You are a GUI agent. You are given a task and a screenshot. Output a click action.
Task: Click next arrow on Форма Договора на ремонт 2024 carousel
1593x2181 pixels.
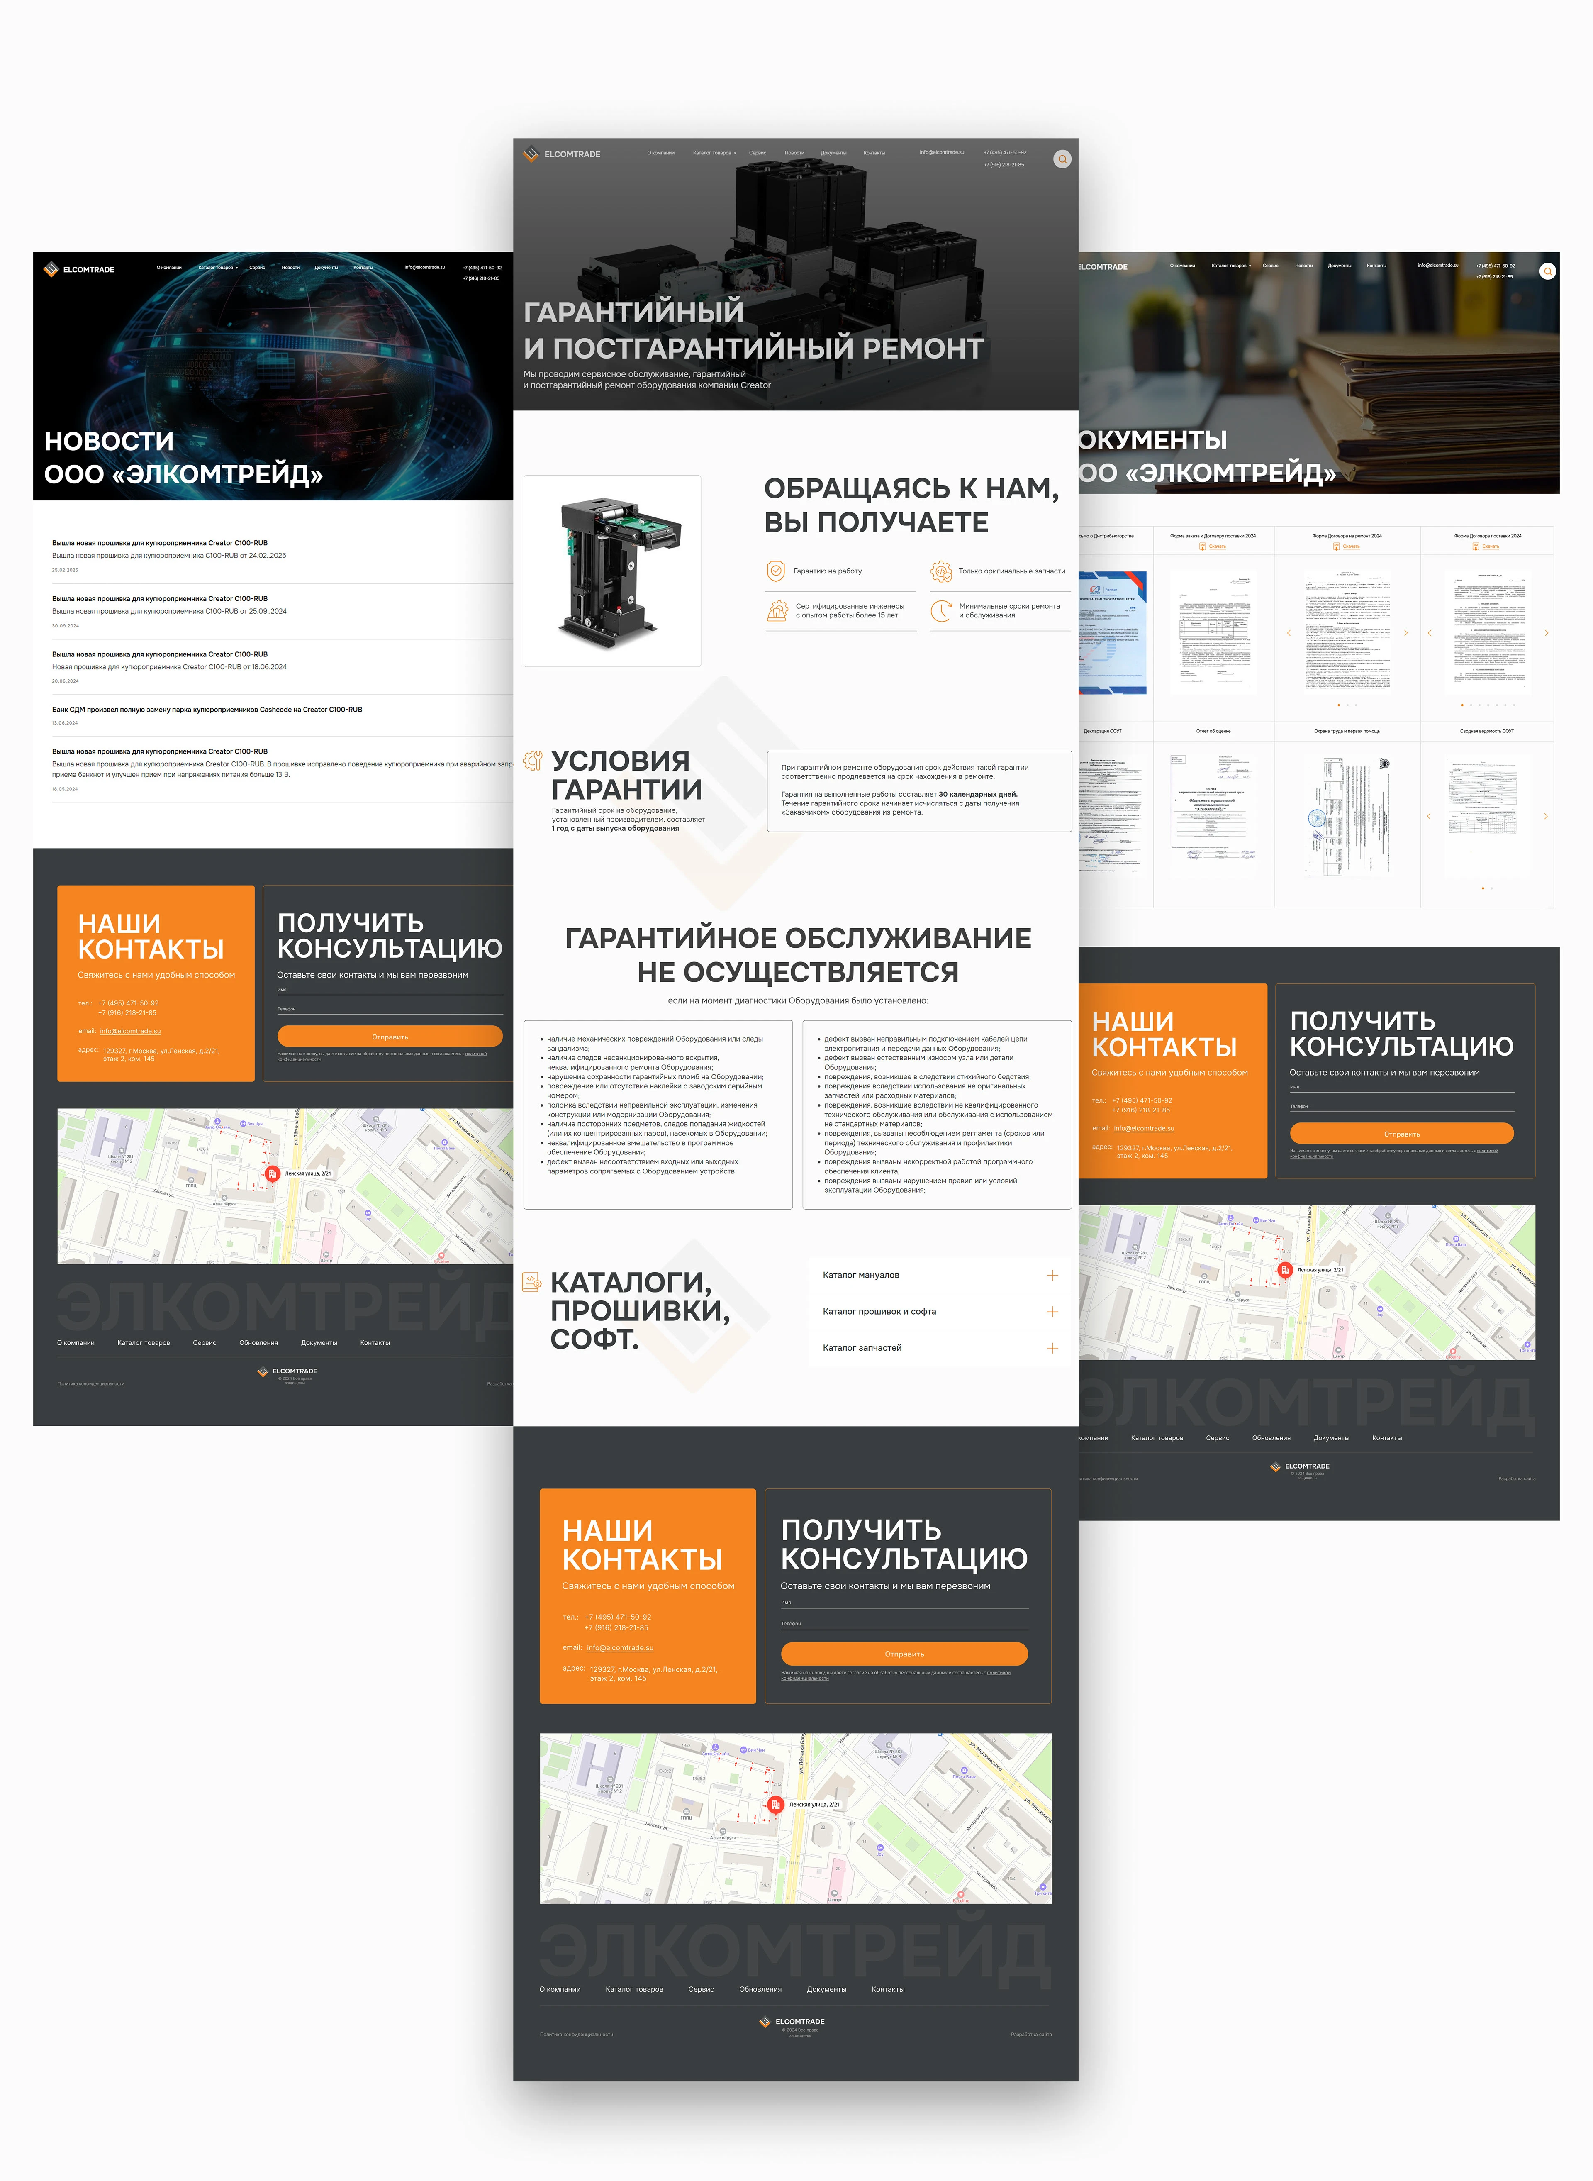(x=1406, y=633)
